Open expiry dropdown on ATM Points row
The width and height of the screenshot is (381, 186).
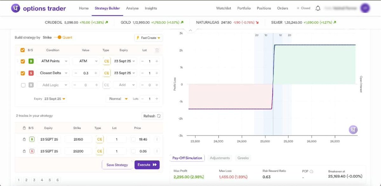click(125, 61)
